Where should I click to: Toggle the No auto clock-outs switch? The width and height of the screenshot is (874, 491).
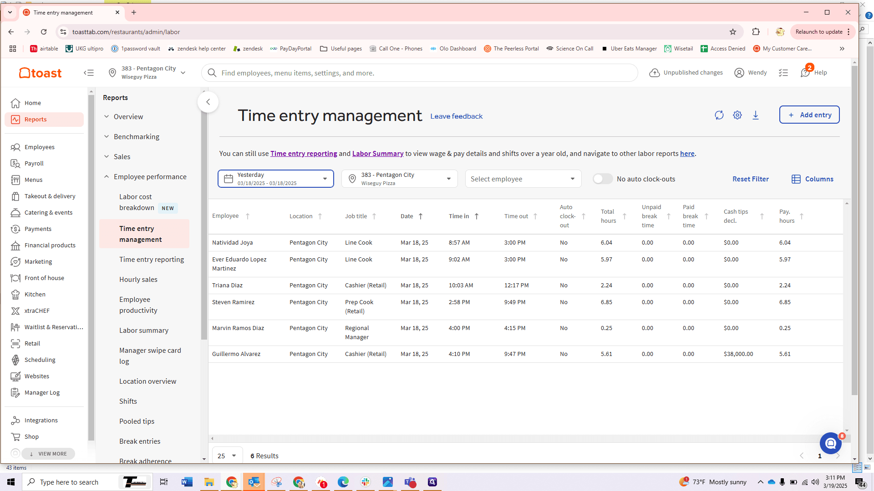pyautogui.click(x=603, y=179)
